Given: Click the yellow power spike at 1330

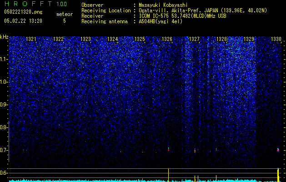Looking at the screenshot, I should tap(278, 175).
